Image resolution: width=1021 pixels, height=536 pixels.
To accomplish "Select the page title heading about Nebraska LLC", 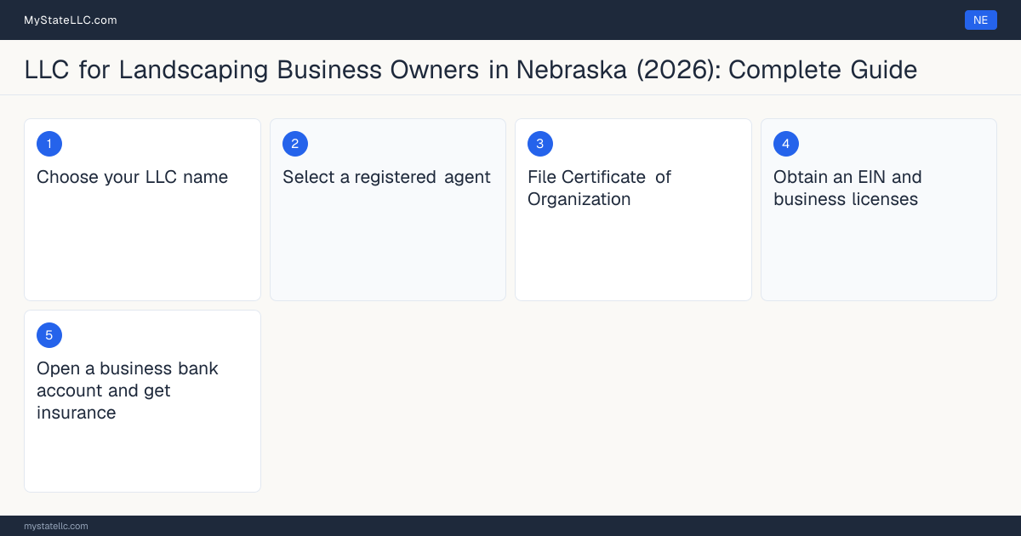I will (x=471, y=69).
